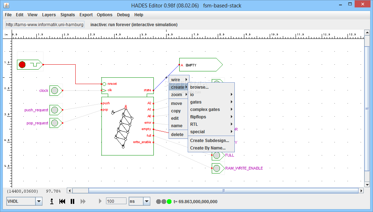Select Create By Name... entry

[211, 148]
